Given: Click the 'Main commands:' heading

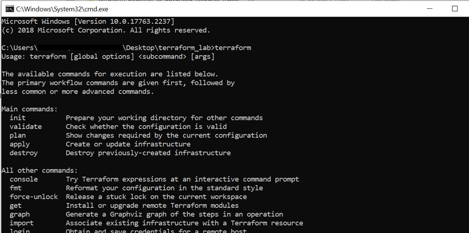Looking at the screenshot, I should pos(30,109).
